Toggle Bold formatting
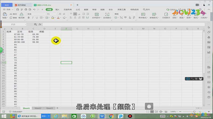The width and height of the screenshot is (213, 119). [28, 18]
